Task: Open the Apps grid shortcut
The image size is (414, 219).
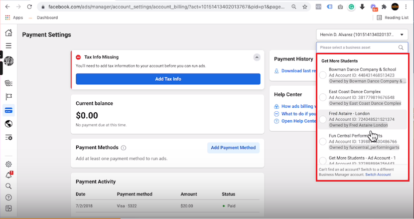Action: (14, 17)
